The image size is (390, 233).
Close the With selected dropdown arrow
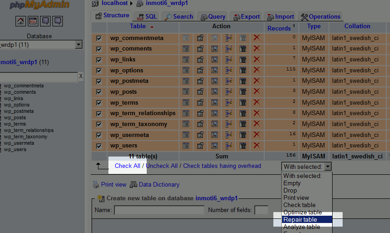[328, 167]
